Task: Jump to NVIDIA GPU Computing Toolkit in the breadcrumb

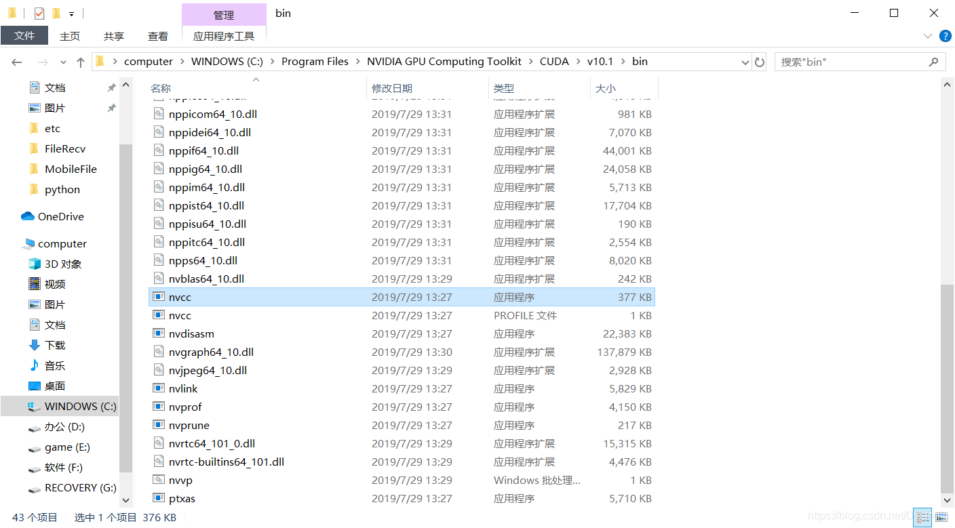Action: click(x=444, y=62)
